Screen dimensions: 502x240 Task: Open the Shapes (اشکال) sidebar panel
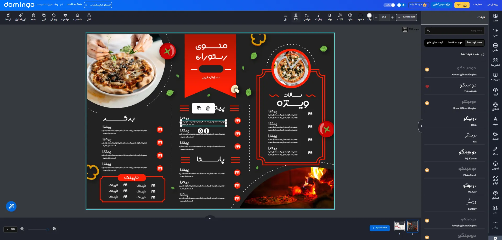tap(495, 106)
